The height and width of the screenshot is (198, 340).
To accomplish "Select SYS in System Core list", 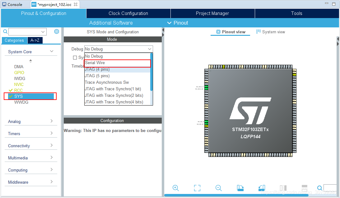I will click(x=31, y=96).
